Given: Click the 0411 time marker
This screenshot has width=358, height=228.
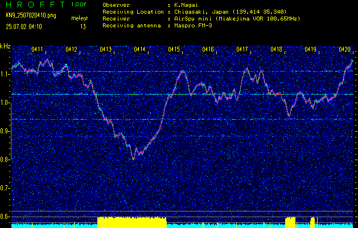Looking at the screenshot, I should coord(37,49).
